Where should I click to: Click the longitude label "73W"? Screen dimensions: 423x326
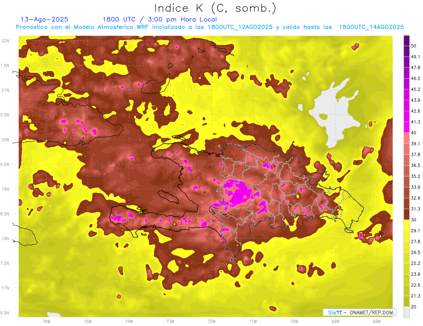click(170, 321)
